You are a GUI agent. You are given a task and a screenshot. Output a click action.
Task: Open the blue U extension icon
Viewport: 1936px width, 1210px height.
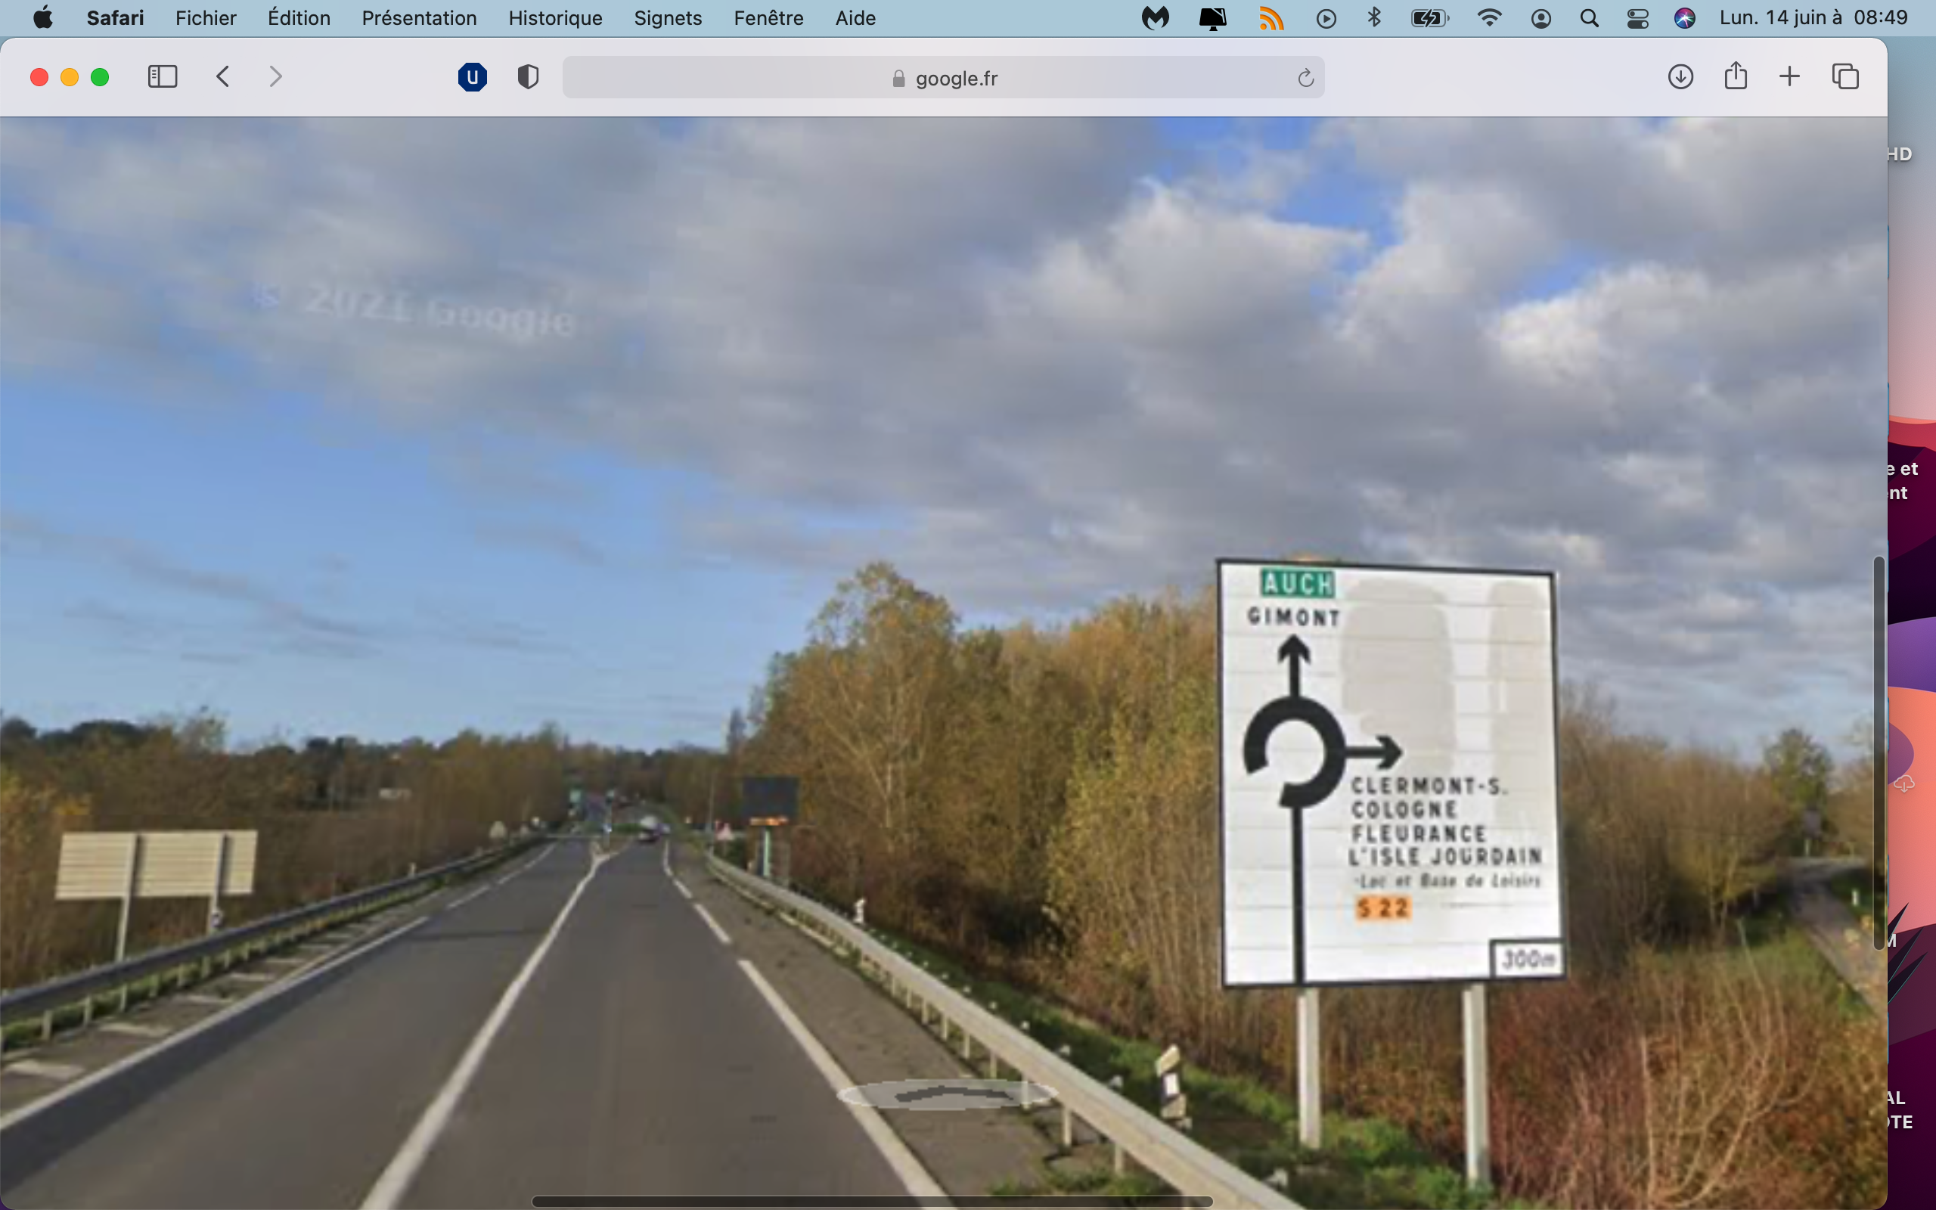pos(472,77)
